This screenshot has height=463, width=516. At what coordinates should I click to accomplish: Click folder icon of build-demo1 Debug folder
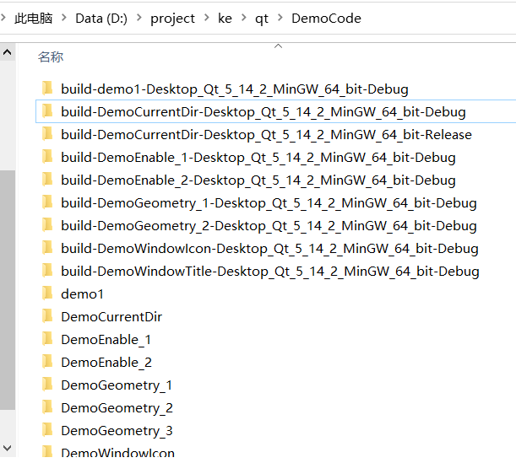47,89
